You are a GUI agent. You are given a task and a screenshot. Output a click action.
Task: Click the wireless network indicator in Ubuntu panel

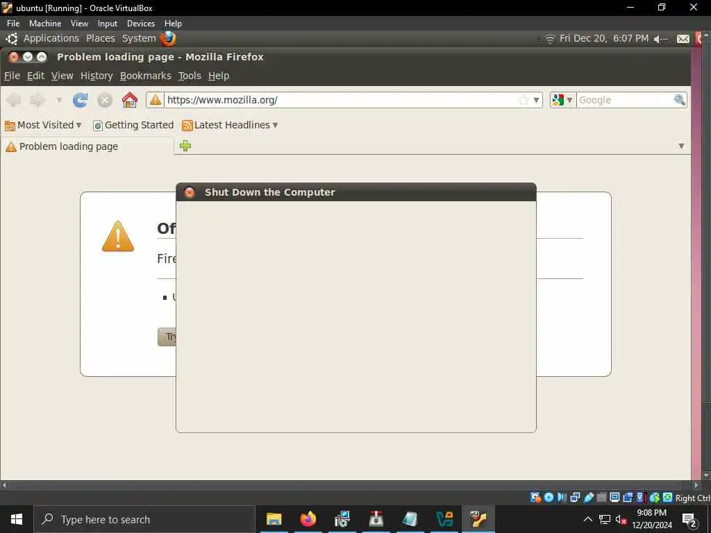[x=550, y=39]
